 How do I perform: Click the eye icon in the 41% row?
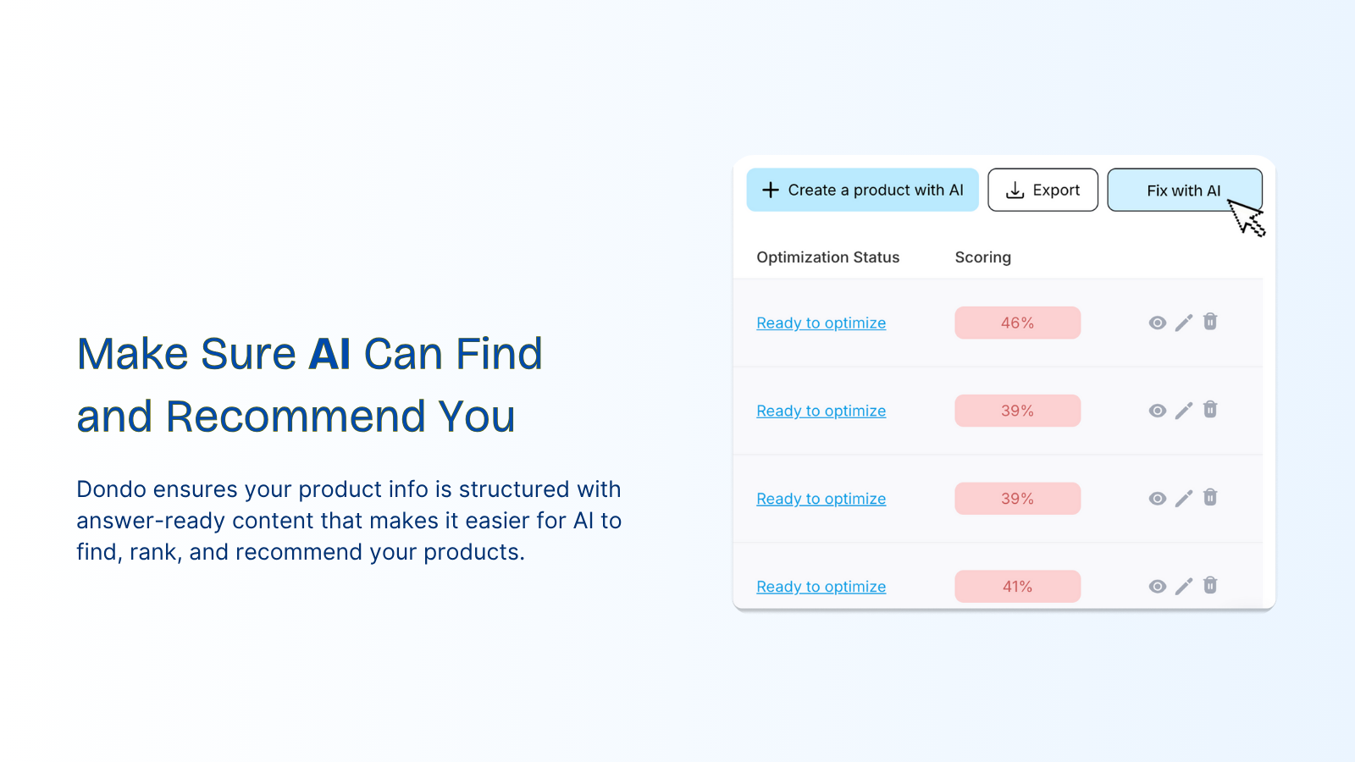click(1157, 587)
